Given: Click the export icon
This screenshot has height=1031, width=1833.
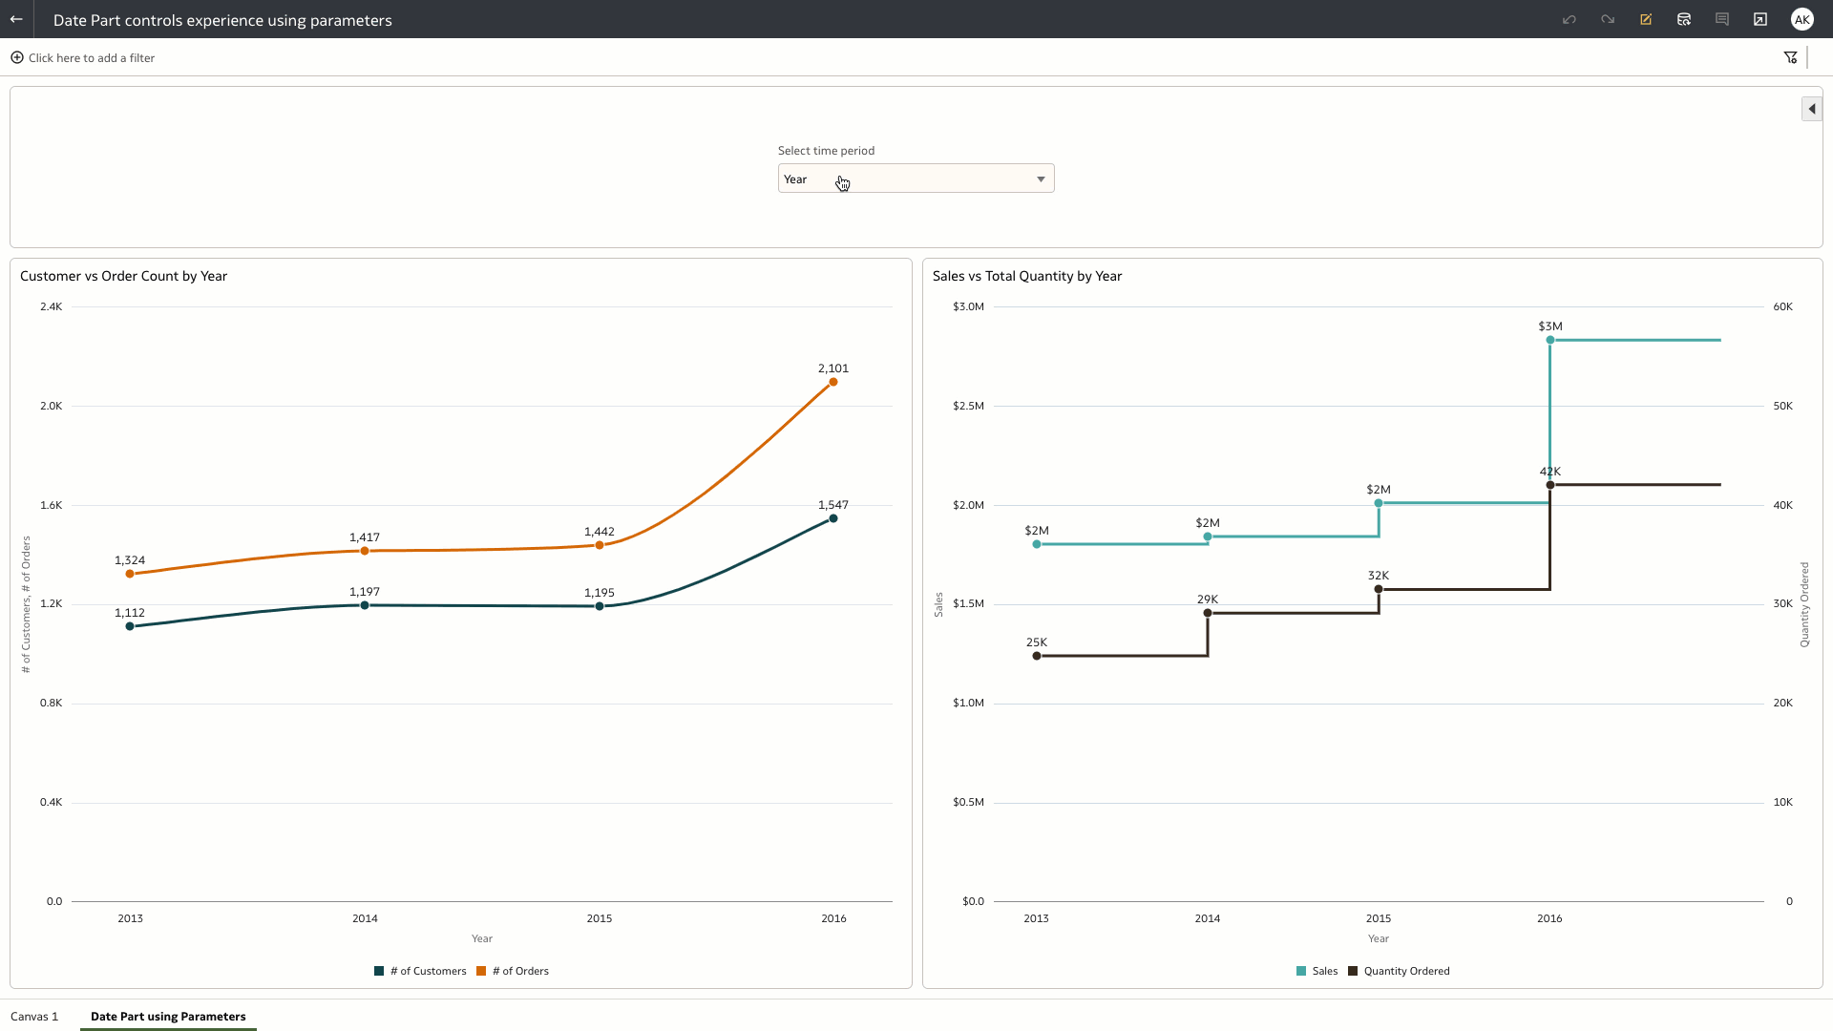Looking at the screenshot, I should pos(1760,19).
